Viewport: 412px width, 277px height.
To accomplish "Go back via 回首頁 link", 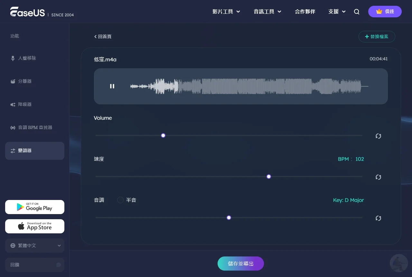I will [103, 37].
